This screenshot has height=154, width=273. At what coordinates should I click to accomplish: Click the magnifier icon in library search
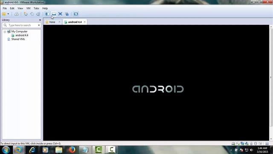coord(5,25)
